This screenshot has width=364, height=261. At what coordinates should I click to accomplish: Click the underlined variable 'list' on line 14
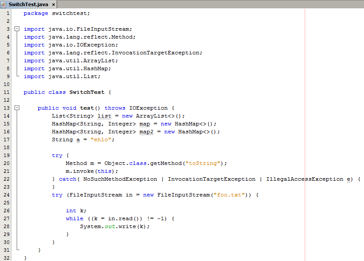coord(104,116)
